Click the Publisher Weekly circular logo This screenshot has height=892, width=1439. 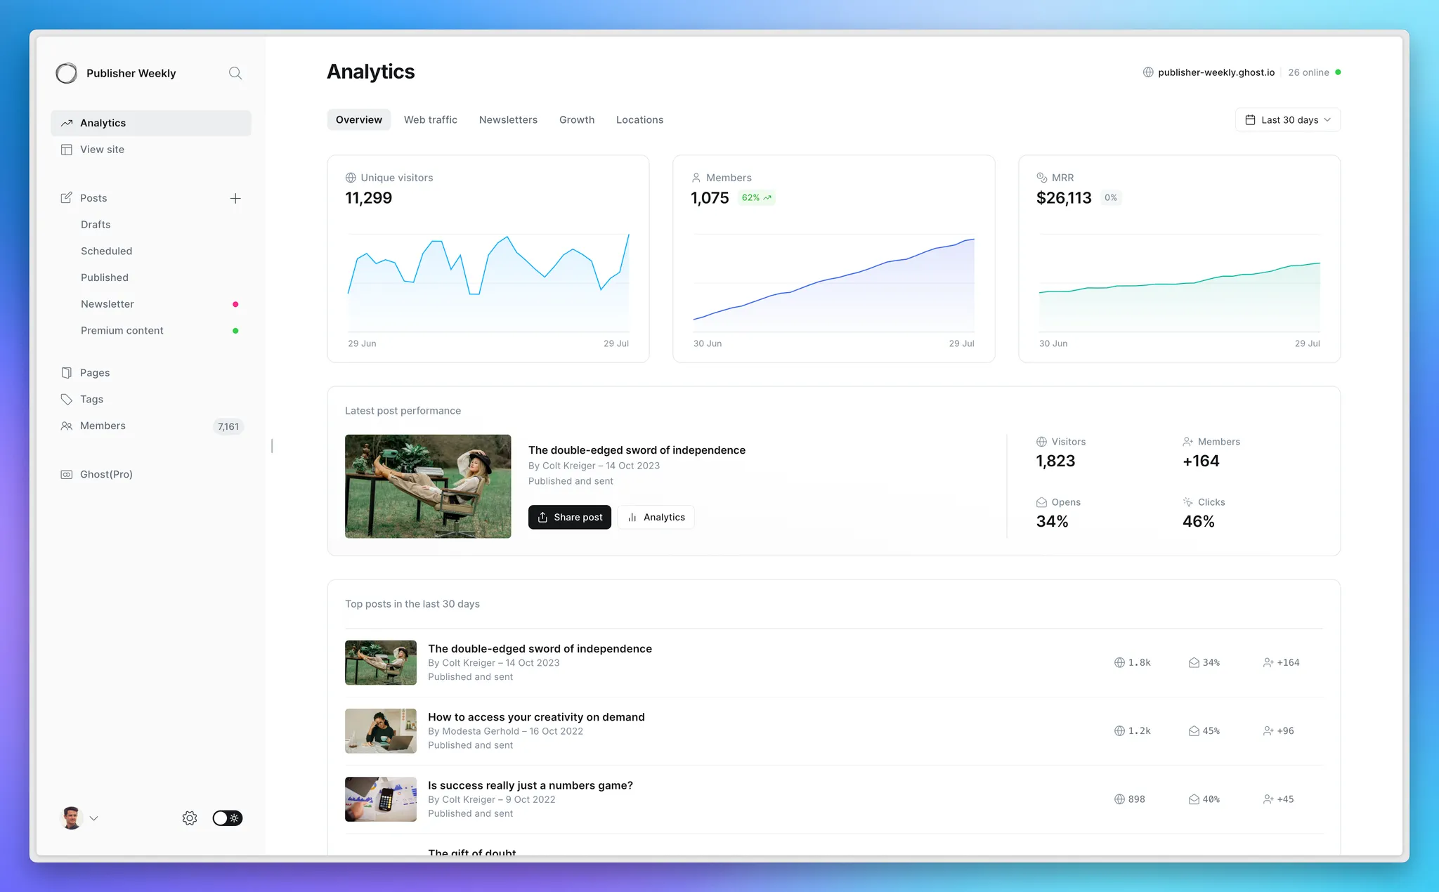pyautogui.click(x=67, y=73)
